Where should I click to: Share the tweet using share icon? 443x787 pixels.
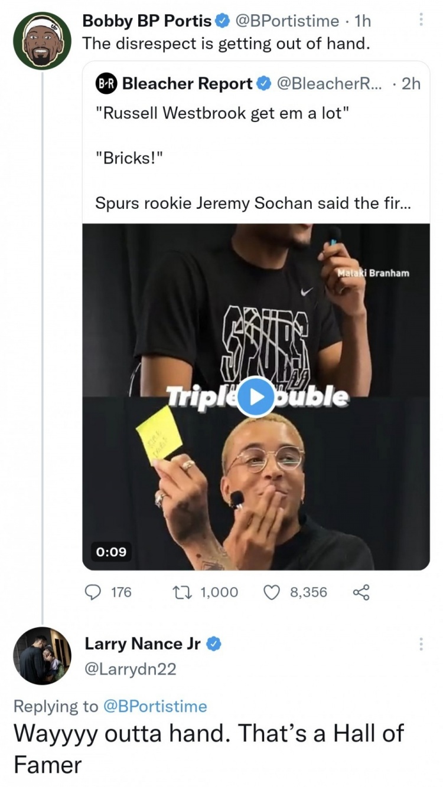[360, 592]
